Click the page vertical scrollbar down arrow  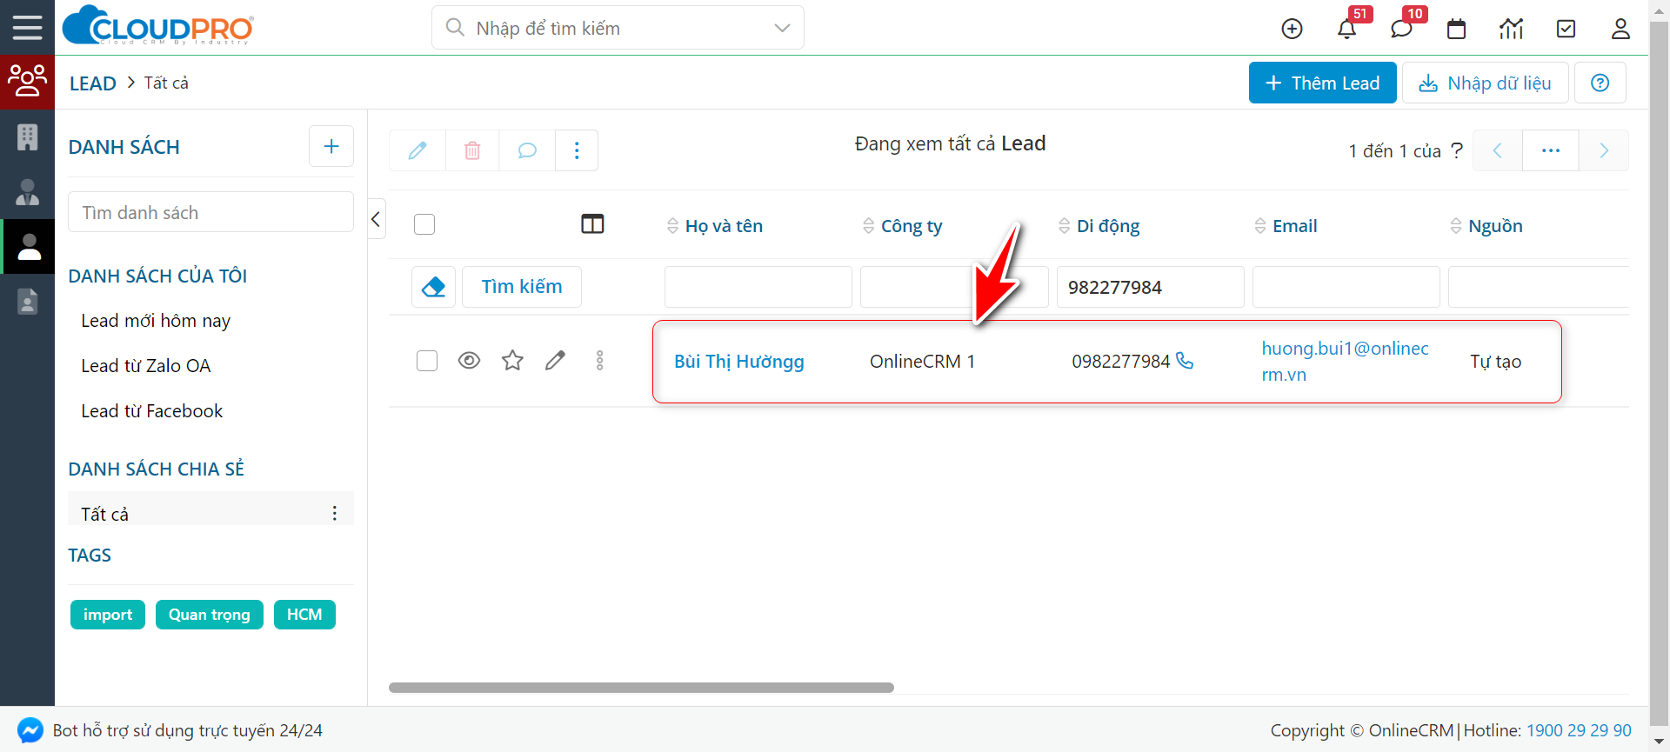pos(1660,742)
